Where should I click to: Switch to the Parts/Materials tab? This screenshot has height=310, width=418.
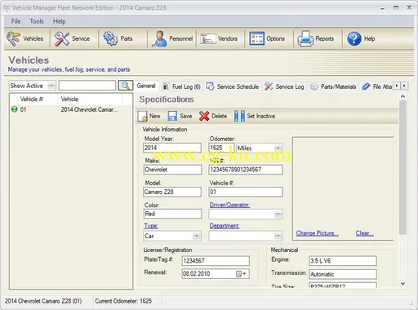[x=333, y=86]
